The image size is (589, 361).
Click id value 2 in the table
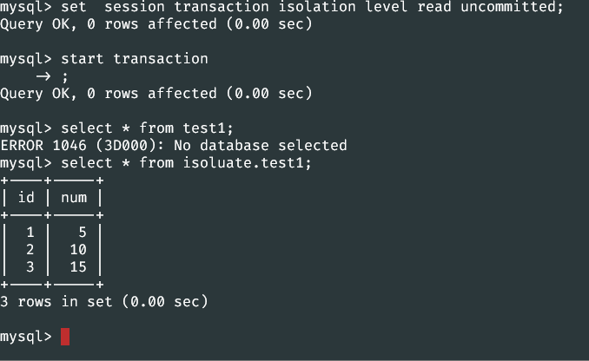tap(30, 250)
